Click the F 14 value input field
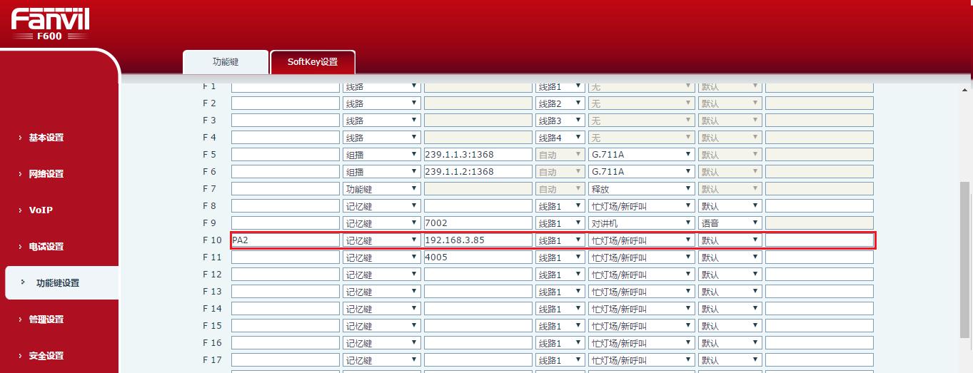The height and width of the screenshot is (373, 973). (x=478, y=309)
